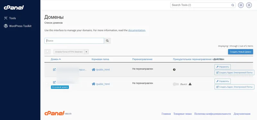Open the documentation link
Screen dimensions: 257x120
pos(137,30)
